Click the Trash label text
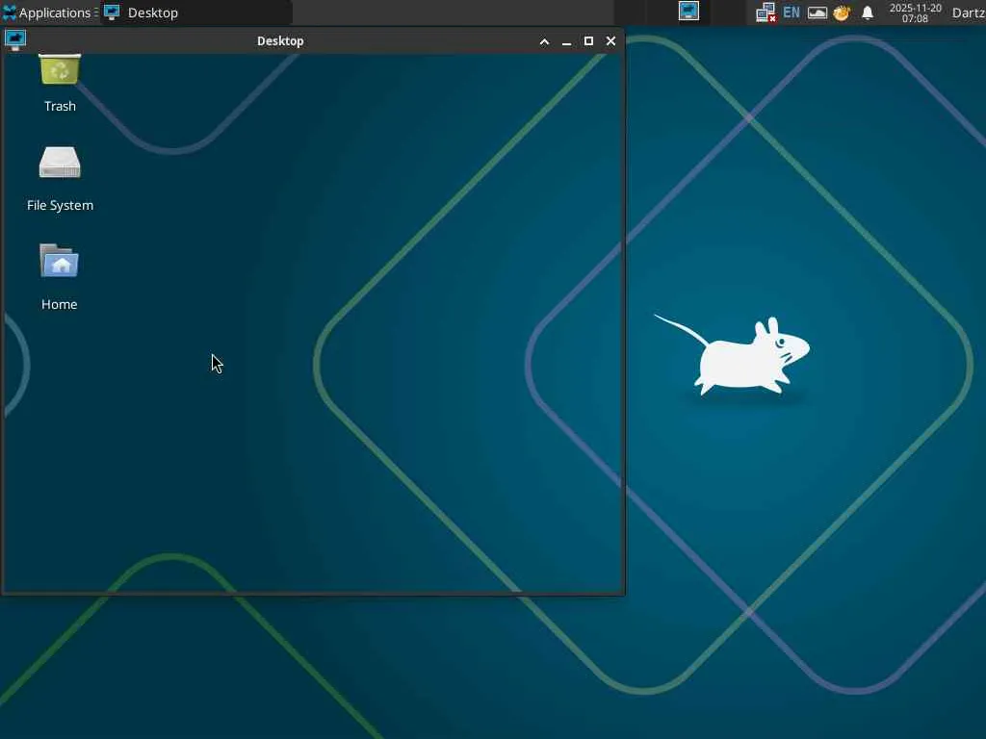Viewport: 986px width, 739px height. pyautogui.click(x=60, y=106)
